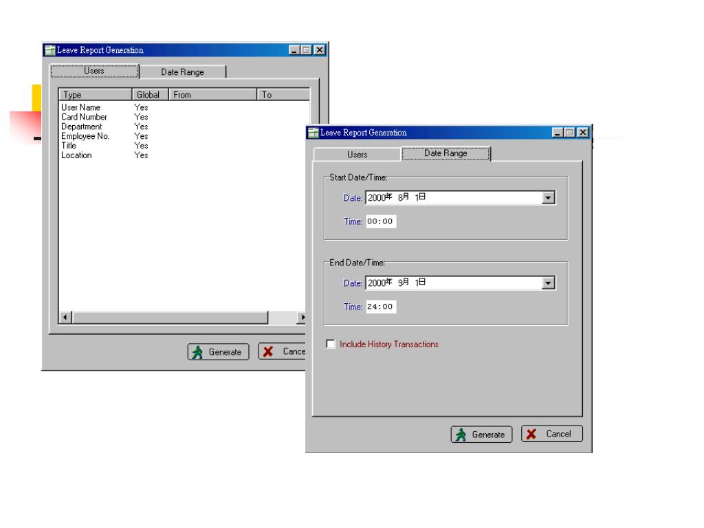The width and height of the screenshot is (704, 528).
Task: Switch to Users tab in front window
Action: (x=357, y=155)
